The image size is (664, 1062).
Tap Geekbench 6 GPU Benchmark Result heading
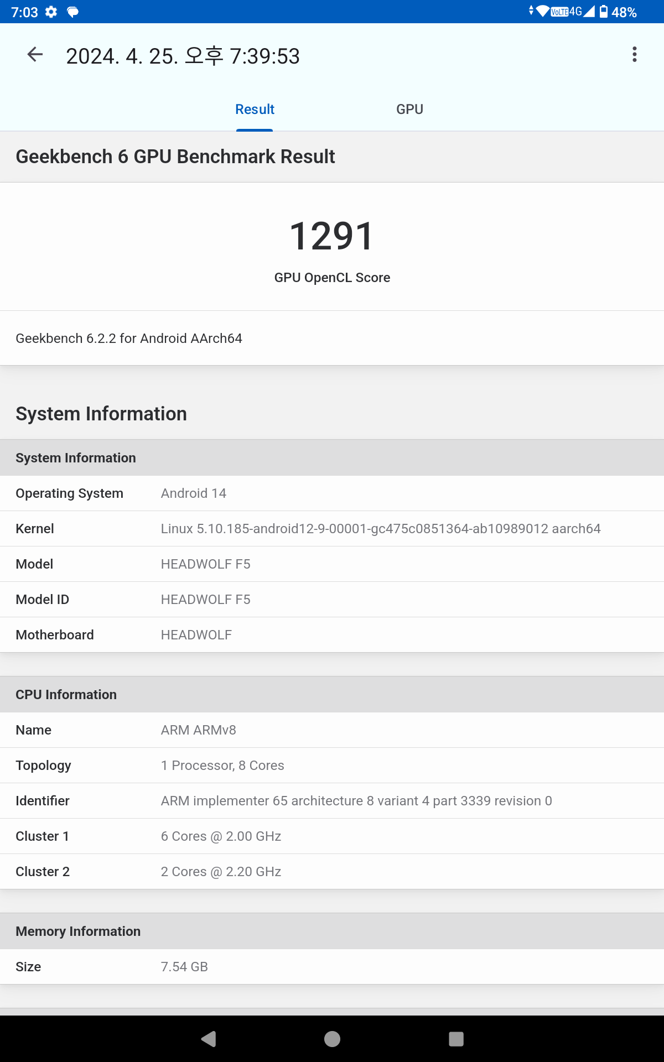coord(175,157)
